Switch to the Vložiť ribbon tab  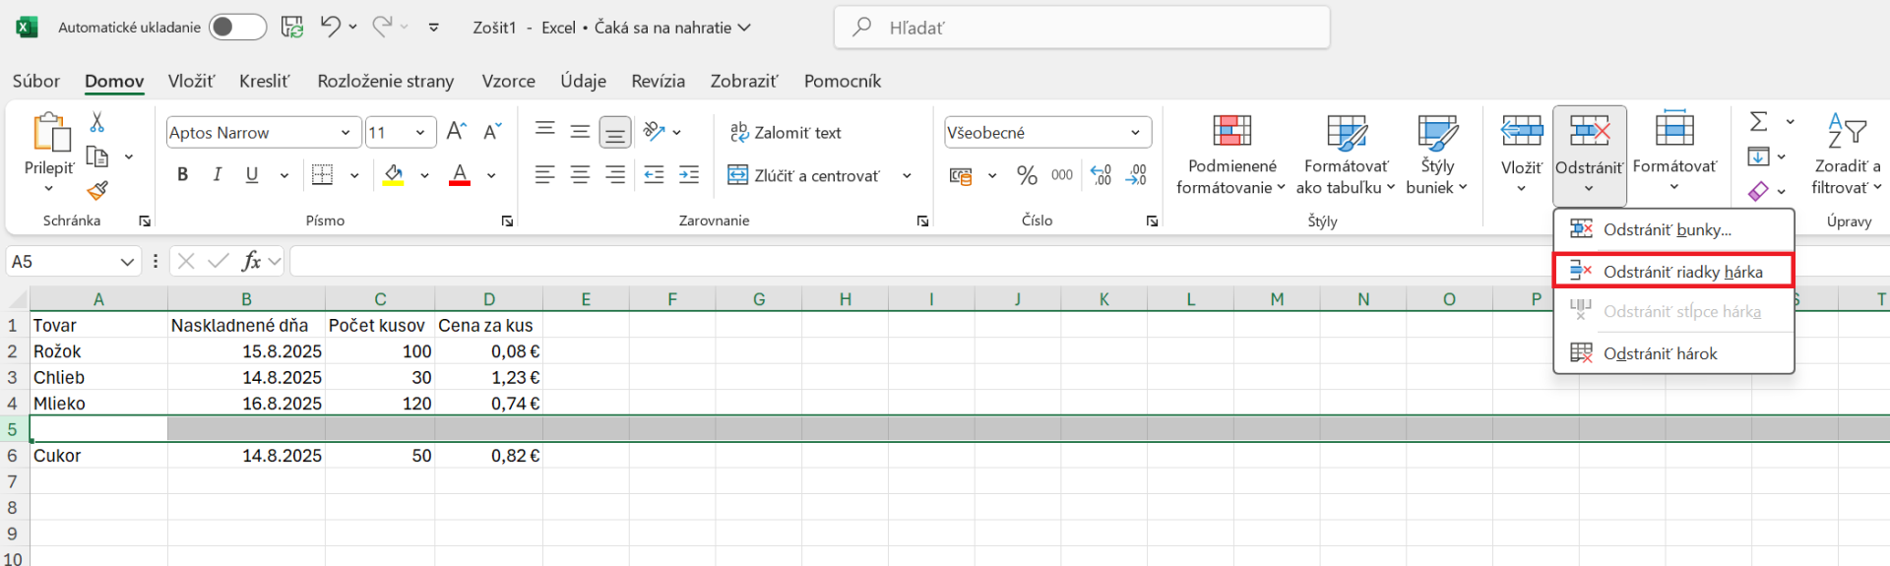click(191, 81)
